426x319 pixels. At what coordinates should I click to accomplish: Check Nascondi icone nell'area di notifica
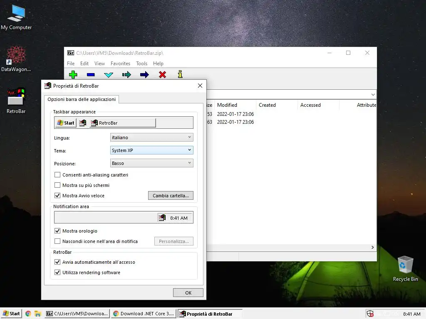57,241
